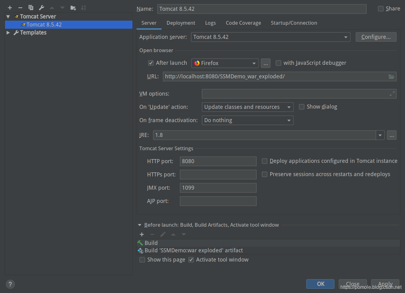The width and height of the screenshot is (405, 293).
Task: Edit the selected Before launch task
Action: point(163,234)
